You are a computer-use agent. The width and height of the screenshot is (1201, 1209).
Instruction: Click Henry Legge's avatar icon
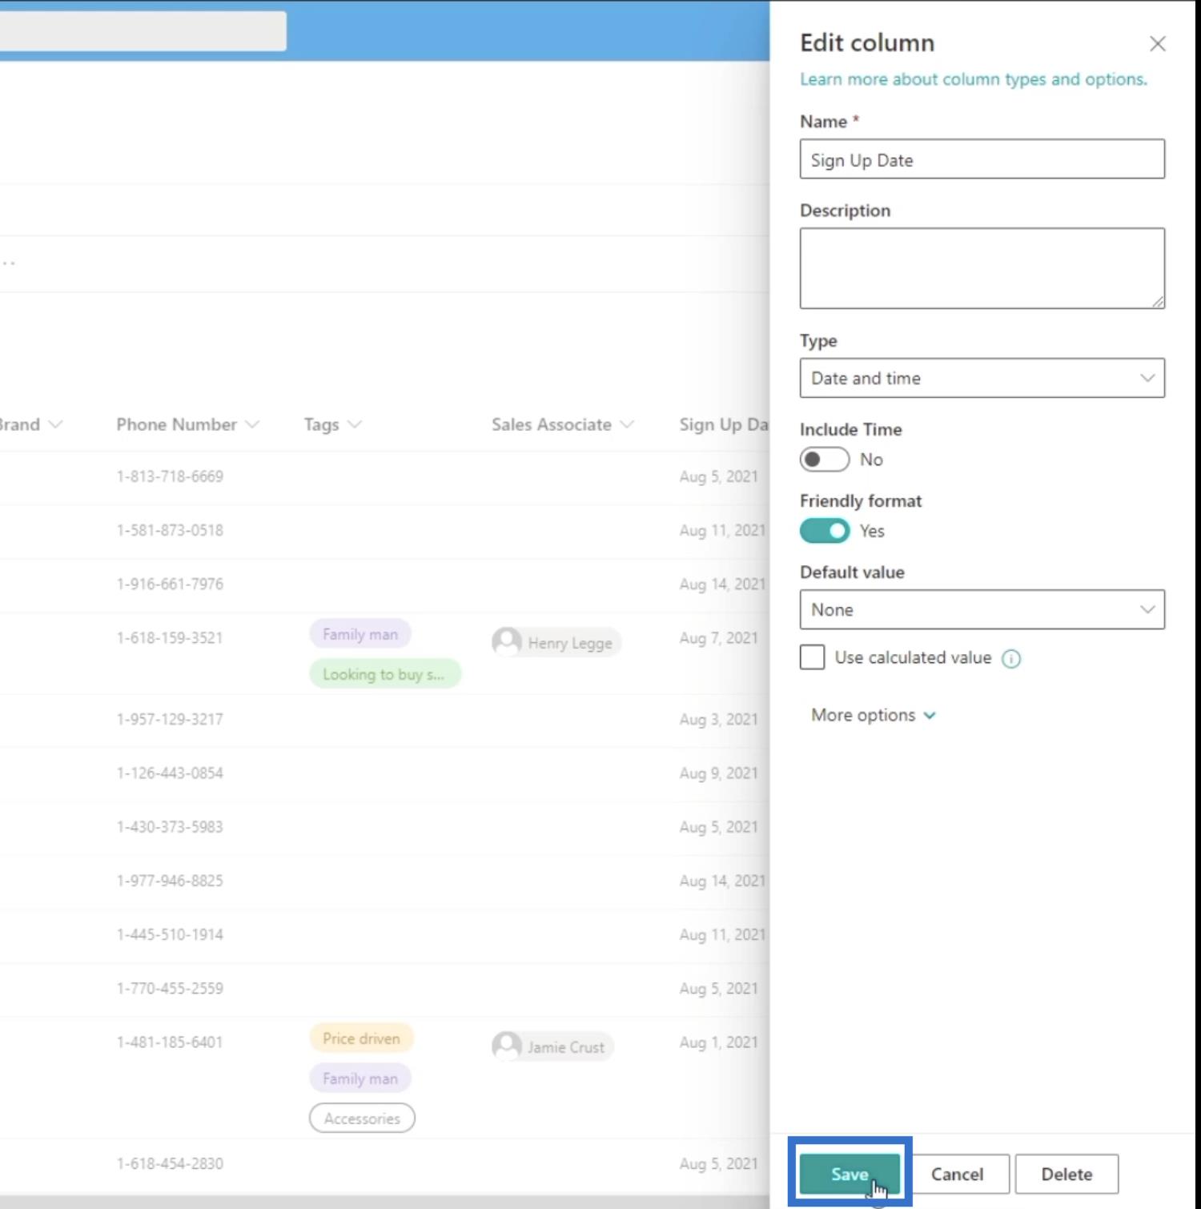point(507,642)
